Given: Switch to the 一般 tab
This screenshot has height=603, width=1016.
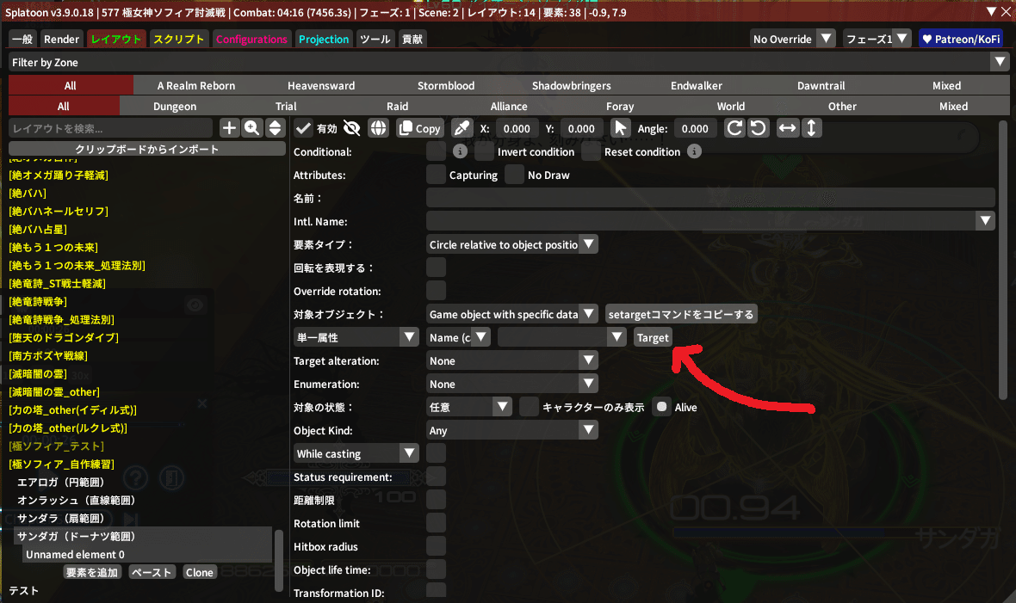Looking at the screenshot, I should pos(22,39).
